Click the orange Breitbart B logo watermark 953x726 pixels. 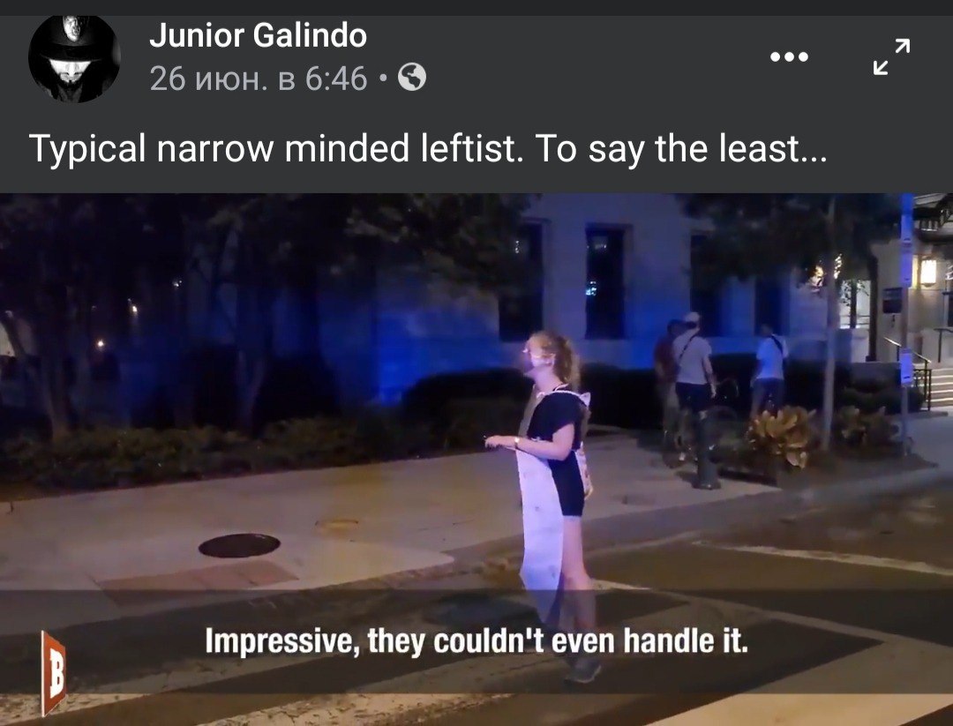click(x=54, y=673)
